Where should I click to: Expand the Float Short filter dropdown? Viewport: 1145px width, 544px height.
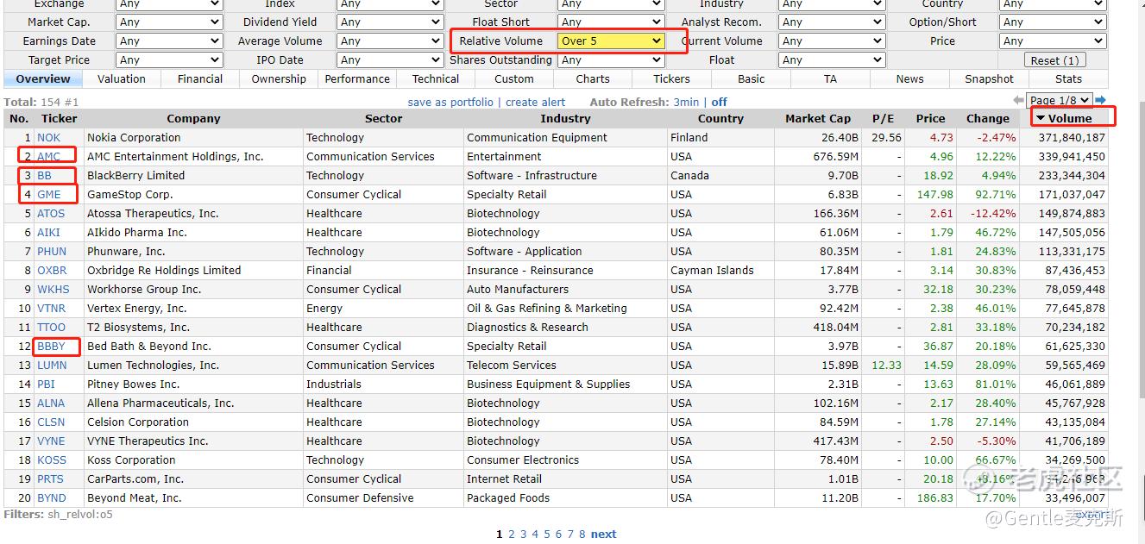point(611,22)
